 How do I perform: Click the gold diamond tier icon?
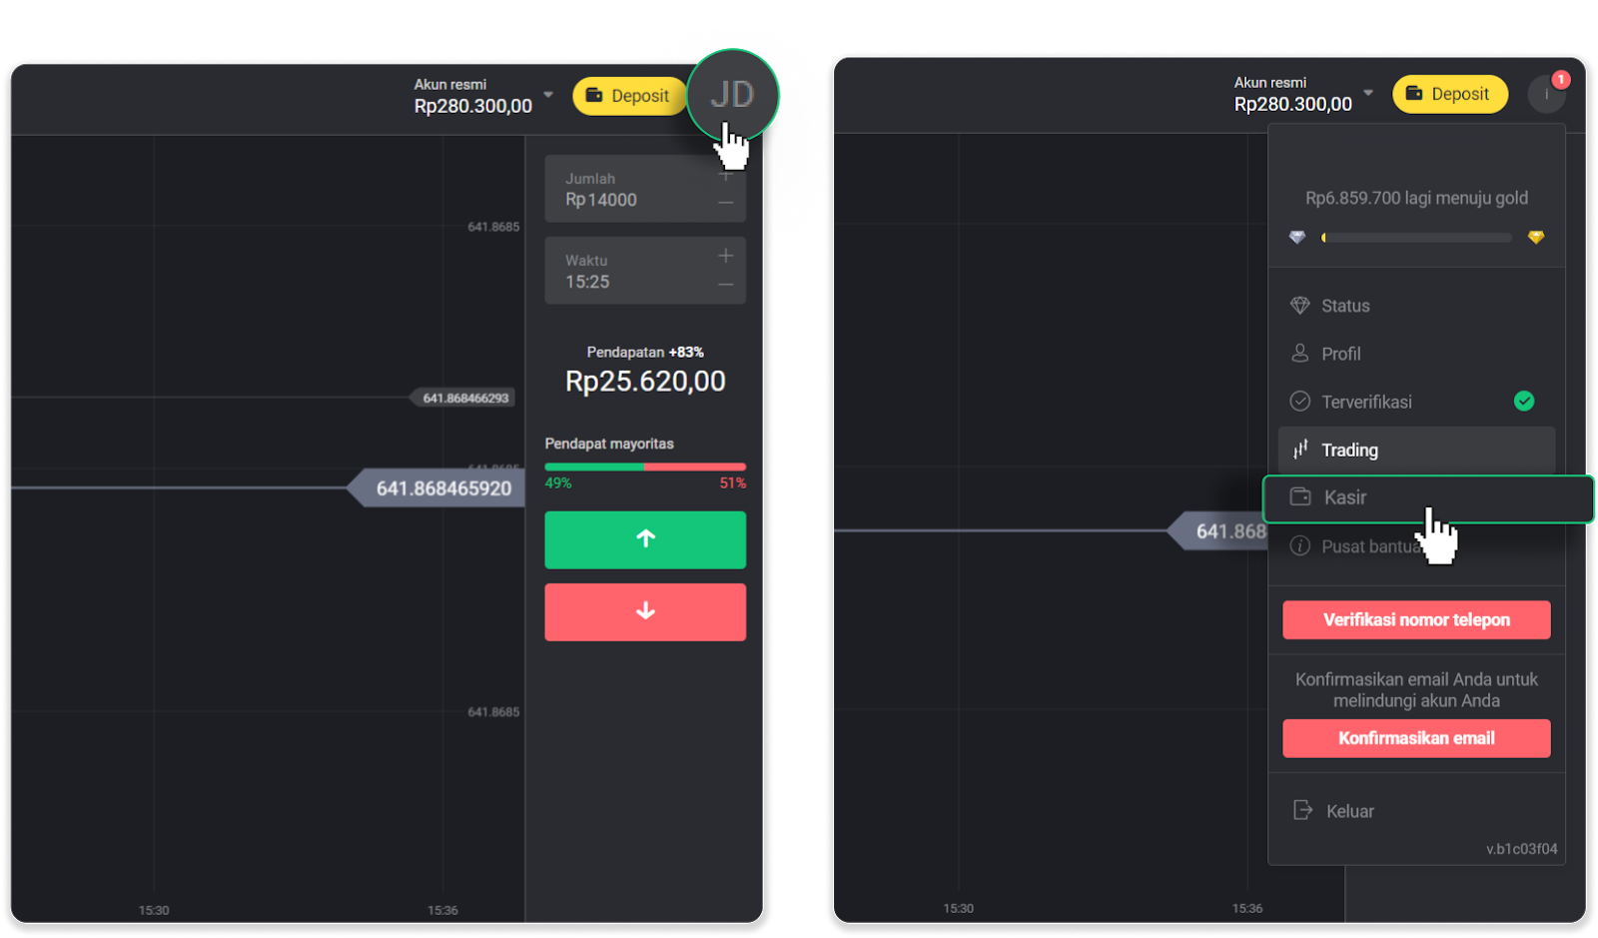click(x=1536, y=237)
